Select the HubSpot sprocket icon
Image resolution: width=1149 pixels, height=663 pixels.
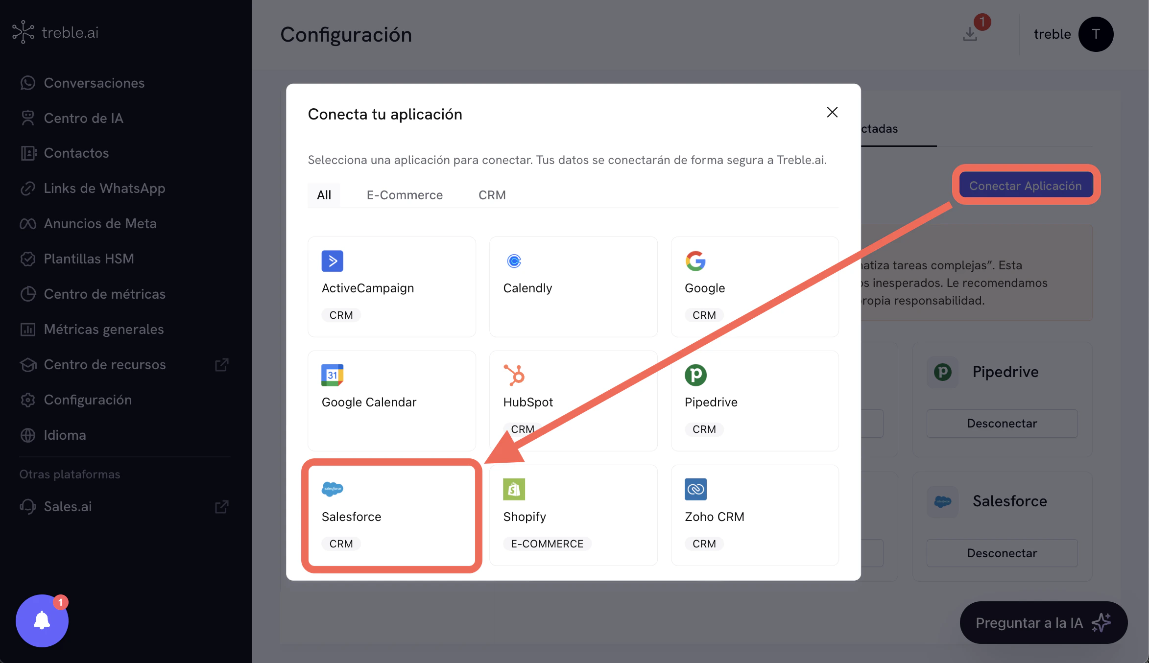pos(514,375)
